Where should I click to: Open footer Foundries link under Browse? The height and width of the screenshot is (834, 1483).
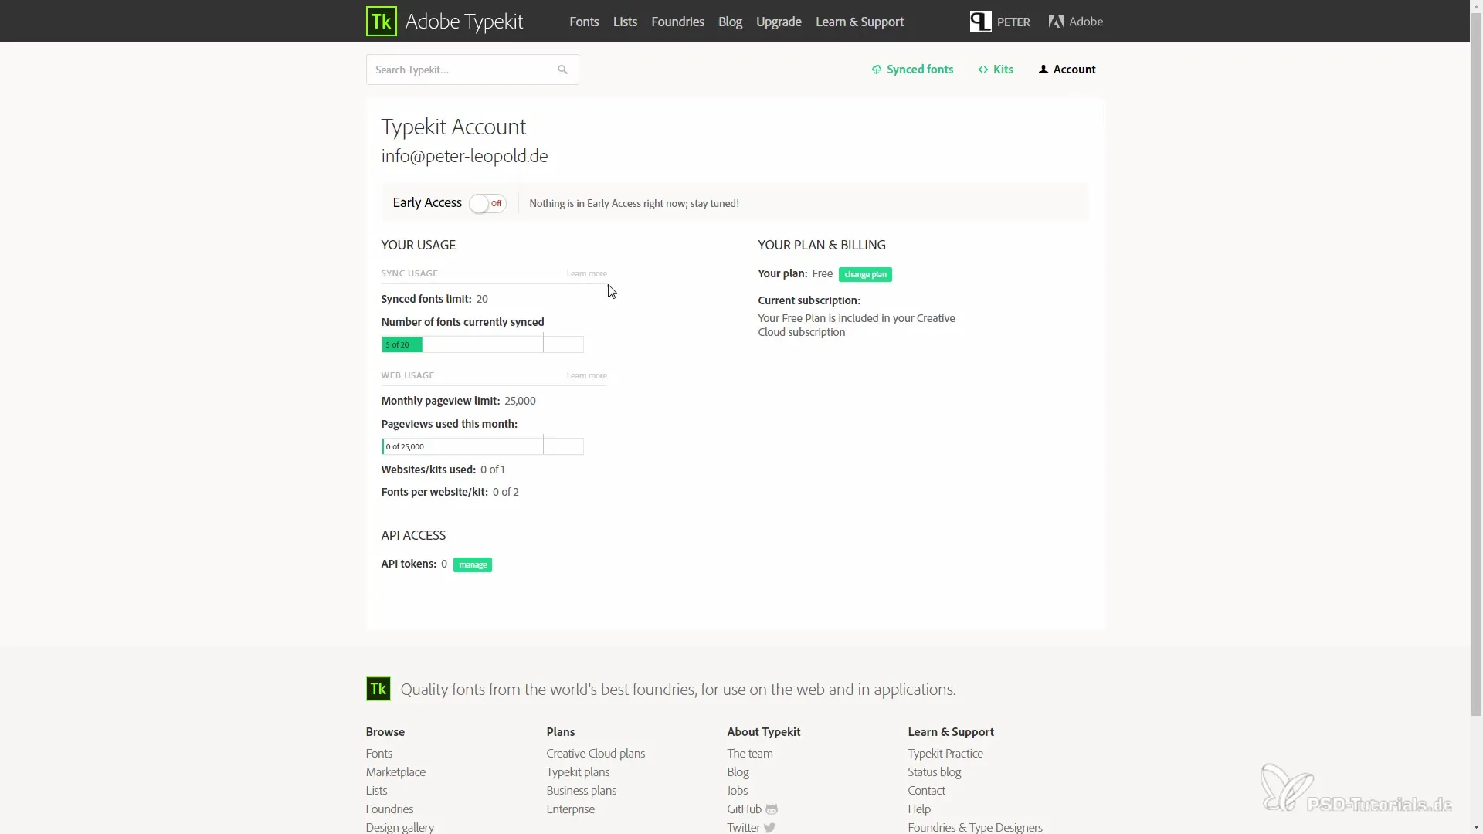pyautogui.click(x=389, y=809)
